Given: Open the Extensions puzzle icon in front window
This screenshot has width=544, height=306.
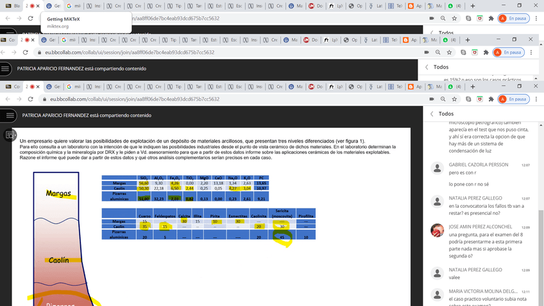Looking at the screenshot, I should click(491, 99).
